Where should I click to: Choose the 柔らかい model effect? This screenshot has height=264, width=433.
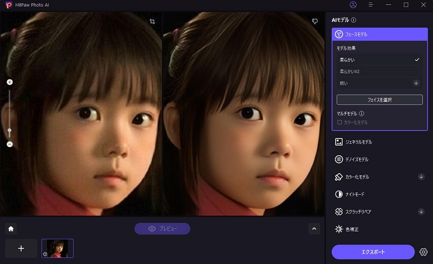click(x=379, y=60)
